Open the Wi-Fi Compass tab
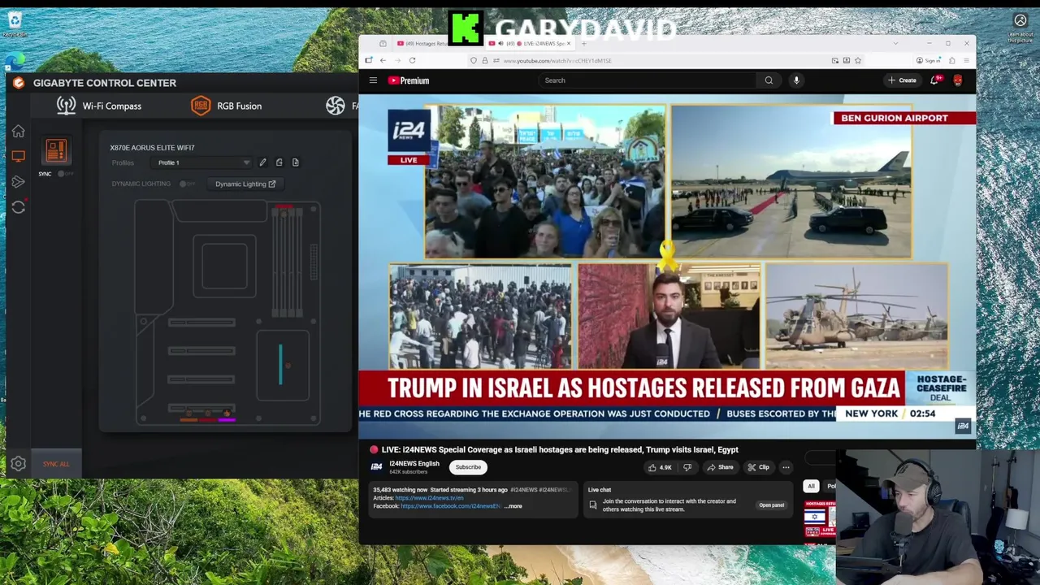This screenshot has width=1040, height=585. [99, 106]
